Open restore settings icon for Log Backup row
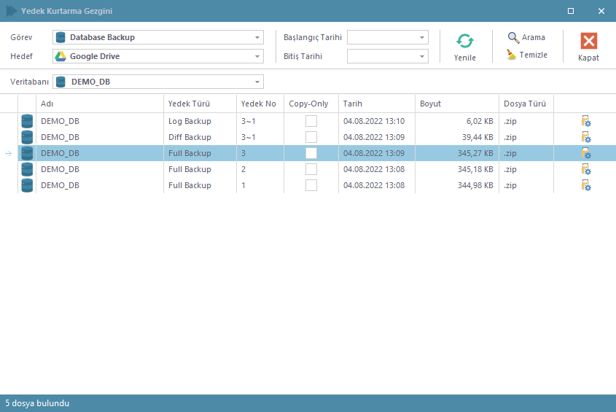The image size is (616, 412). 585,121
